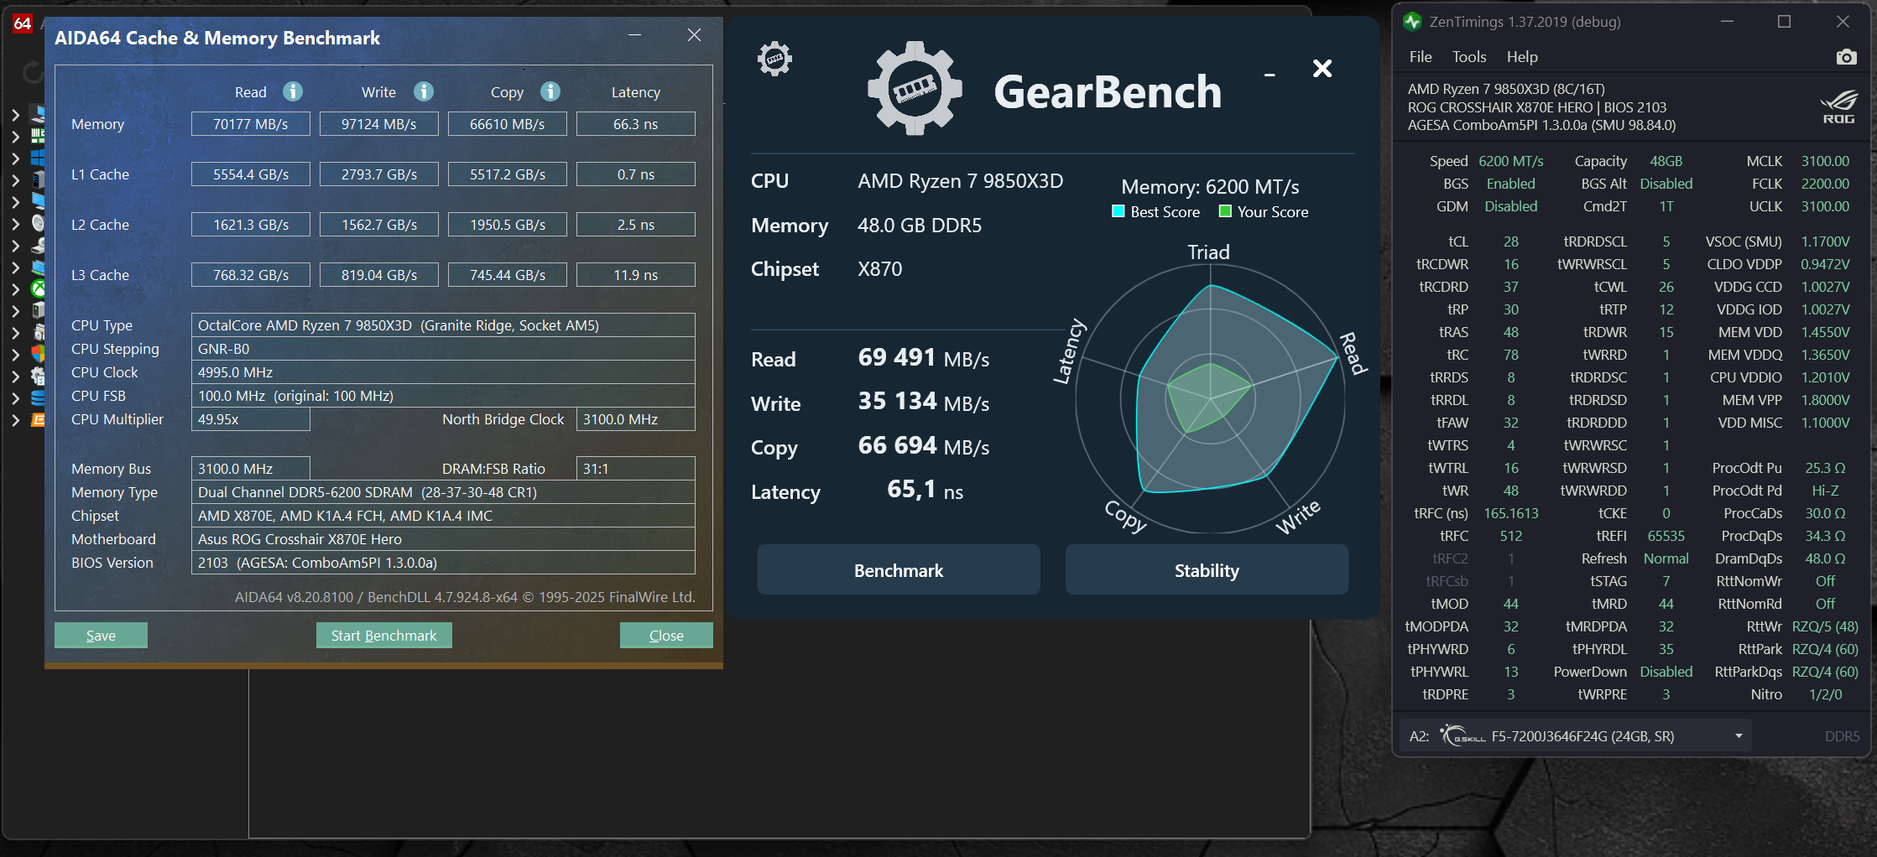The width and height of the screenshot is (1877, 857).
Task: Expand the tree node beside the orange benchmark icon
Action: (16, 419)
